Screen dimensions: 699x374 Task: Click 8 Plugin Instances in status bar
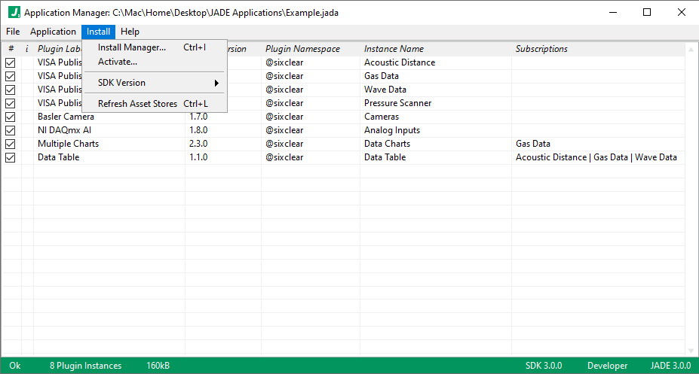[x=86, y=366]
